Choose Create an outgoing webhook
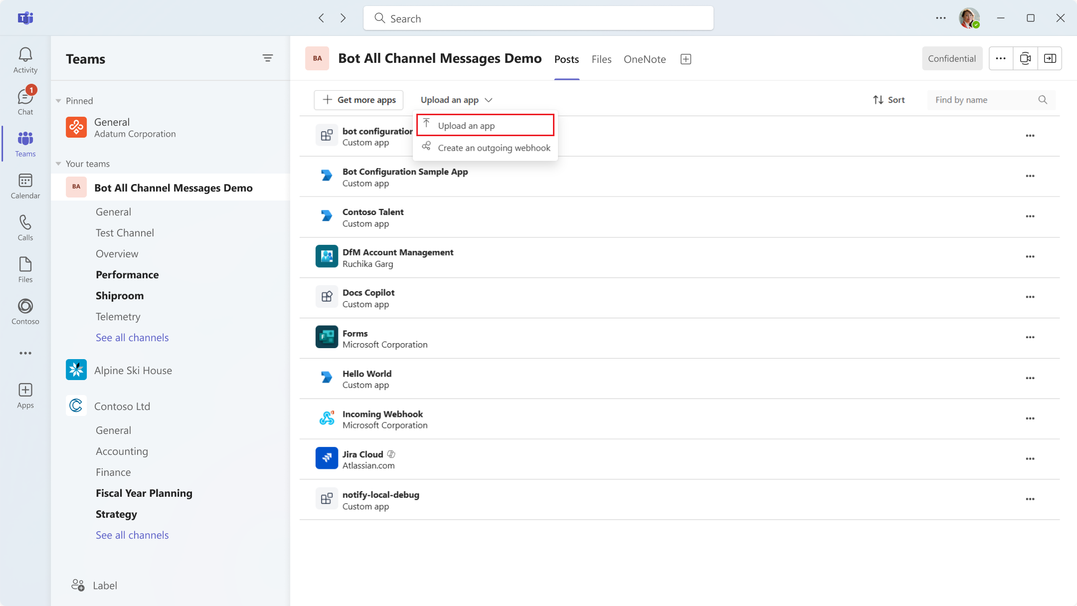 pyautogui.click(x=494, y=148)
